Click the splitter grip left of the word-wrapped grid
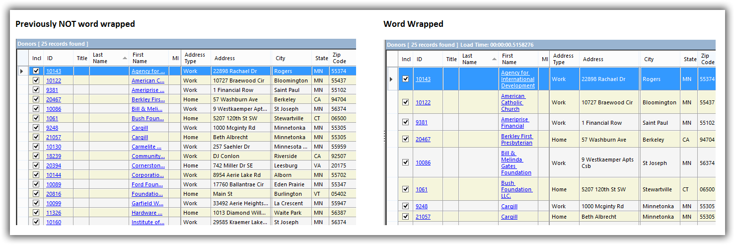Screen dimensions: 735x245 point(384,137)
